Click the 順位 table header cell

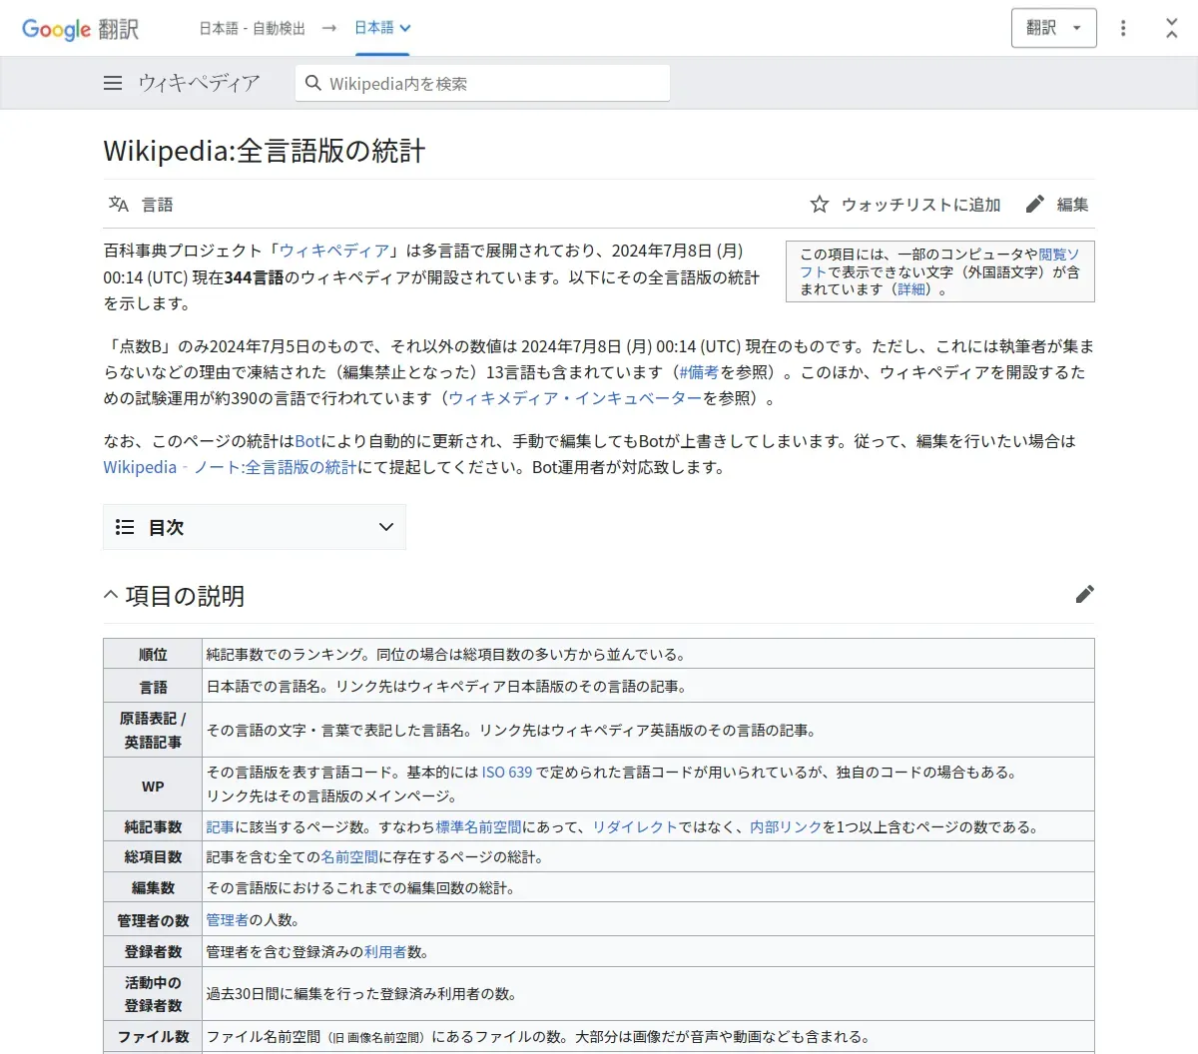tap(153, 655)
